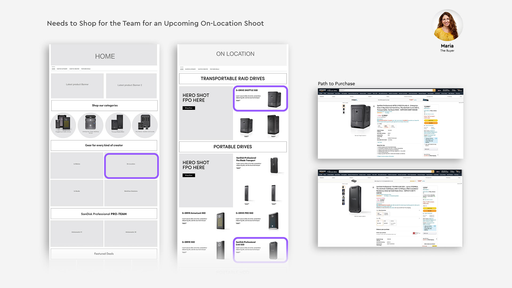
Task: Click Amazon logo on G-RAID Shuttle page
Action: click(x=322, y=90)
